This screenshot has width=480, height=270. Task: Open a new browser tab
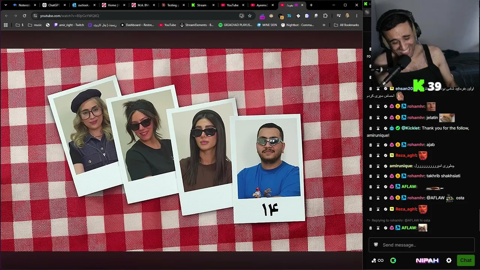311,5
